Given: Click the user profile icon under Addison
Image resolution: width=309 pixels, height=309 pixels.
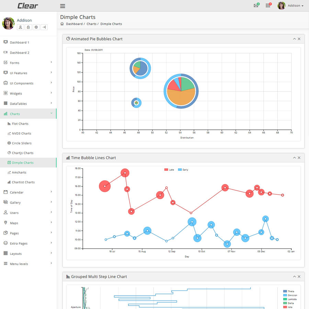Looking at the screenshot, I should (20, 27).
